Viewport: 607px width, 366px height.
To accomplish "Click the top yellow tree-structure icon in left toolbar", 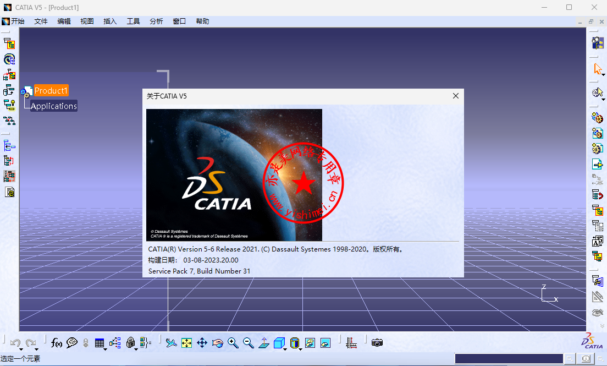I will click(9, 43).
